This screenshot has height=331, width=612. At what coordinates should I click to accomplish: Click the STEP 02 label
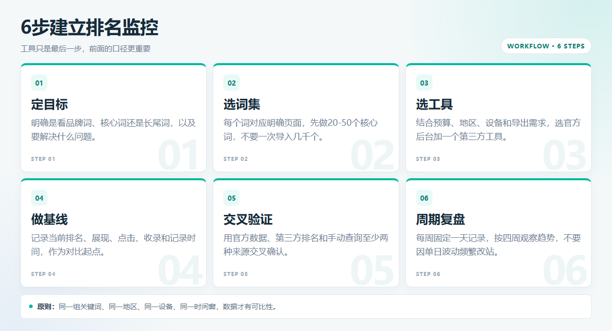[236, 159]
